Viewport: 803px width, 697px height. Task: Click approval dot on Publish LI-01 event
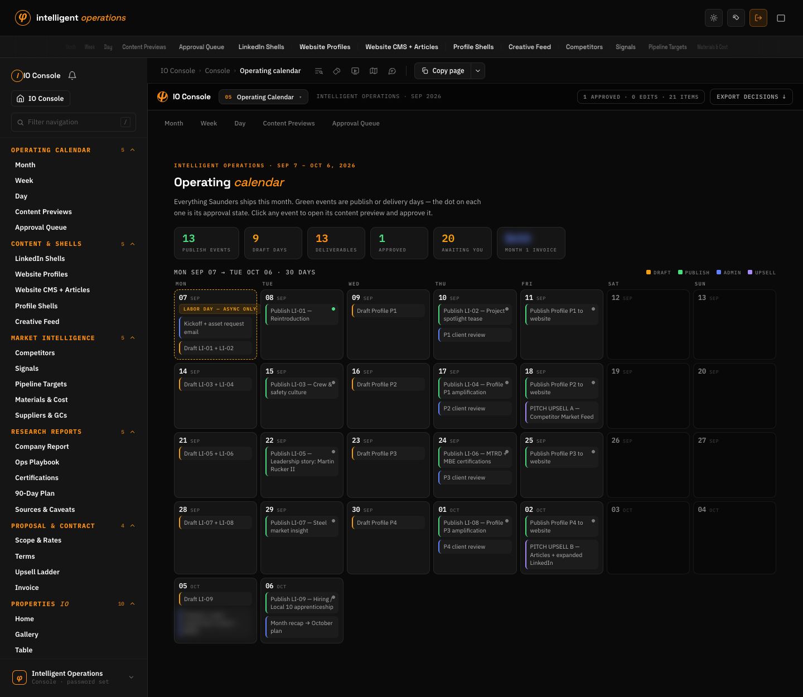(x=333, y=309)
